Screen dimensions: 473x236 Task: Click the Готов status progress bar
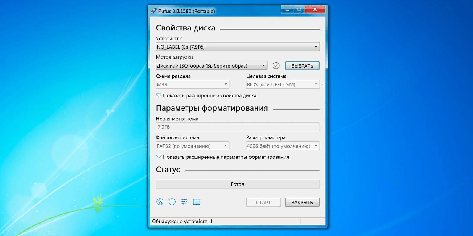pyautogui.click(x=237, y=184)
